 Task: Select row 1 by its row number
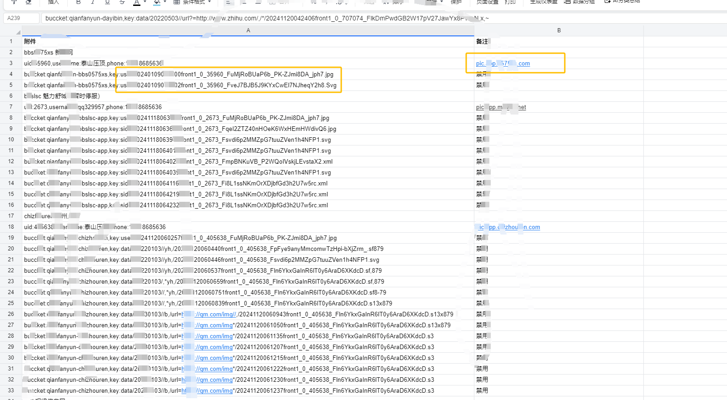tap(11, 41)
